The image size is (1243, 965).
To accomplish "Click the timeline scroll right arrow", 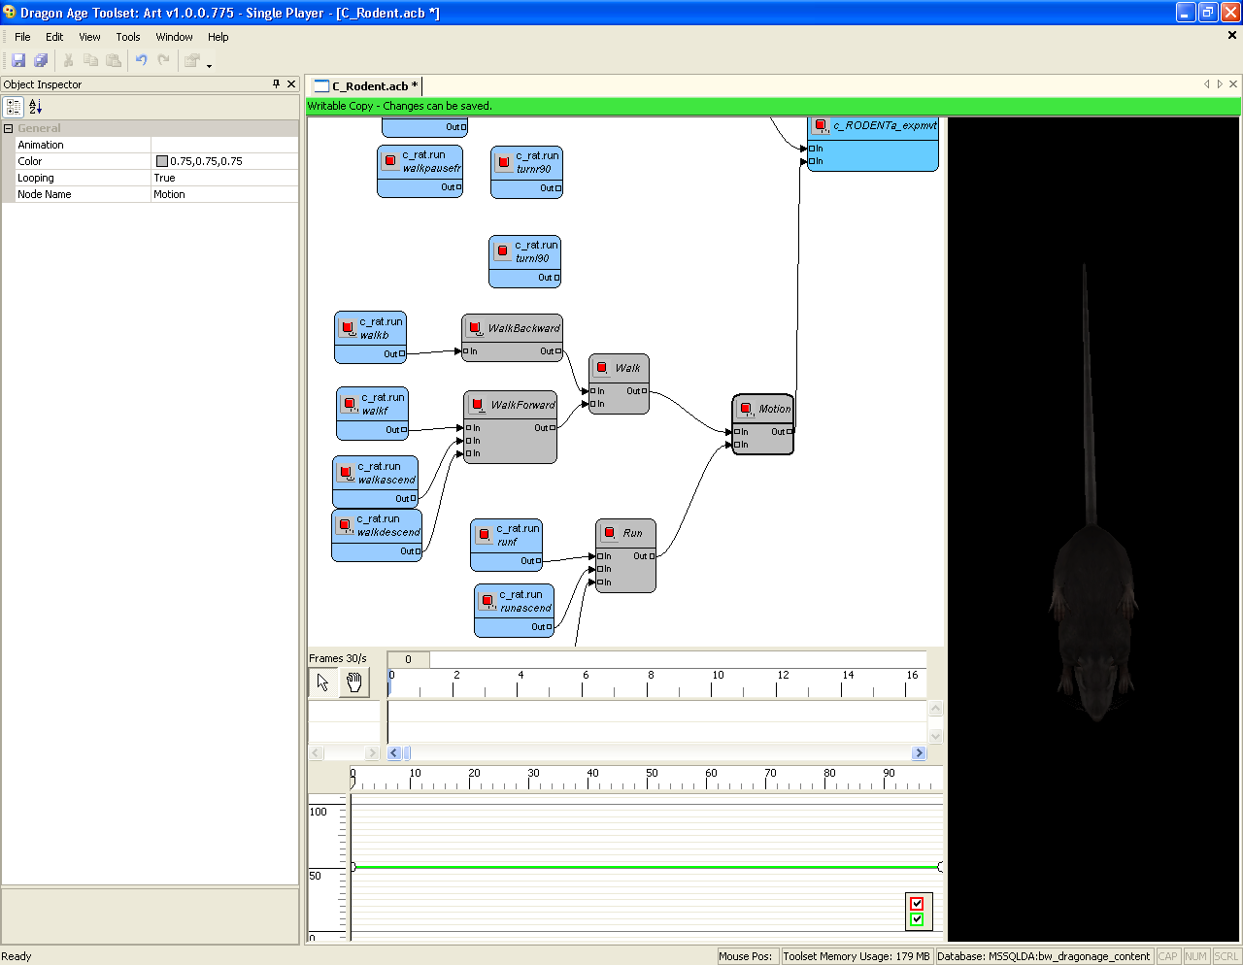I will 919,753.
